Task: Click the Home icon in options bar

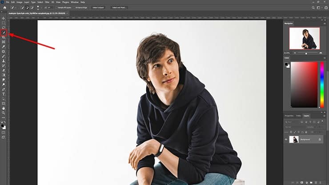Action: (x=4, y=8)
